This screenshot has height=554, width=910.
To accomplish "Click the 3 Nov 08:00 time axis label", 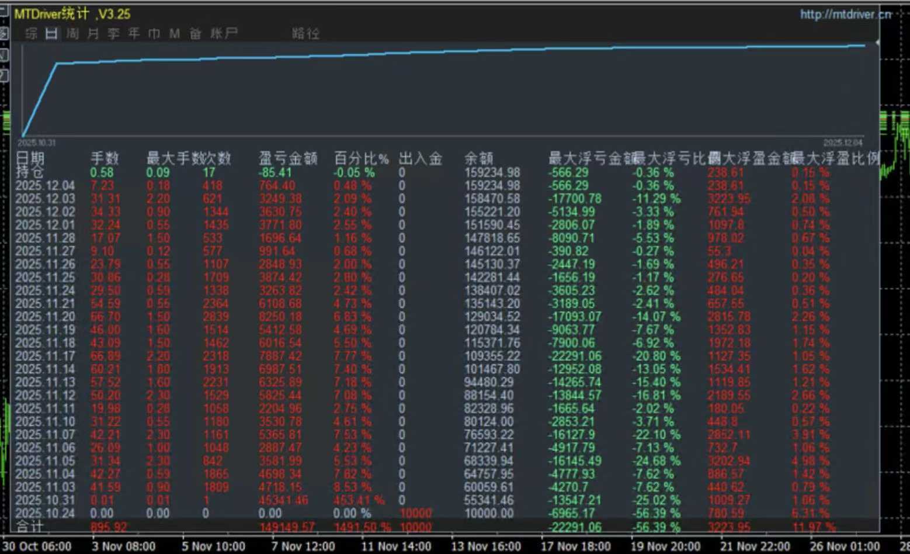I will tap(124, 546).
